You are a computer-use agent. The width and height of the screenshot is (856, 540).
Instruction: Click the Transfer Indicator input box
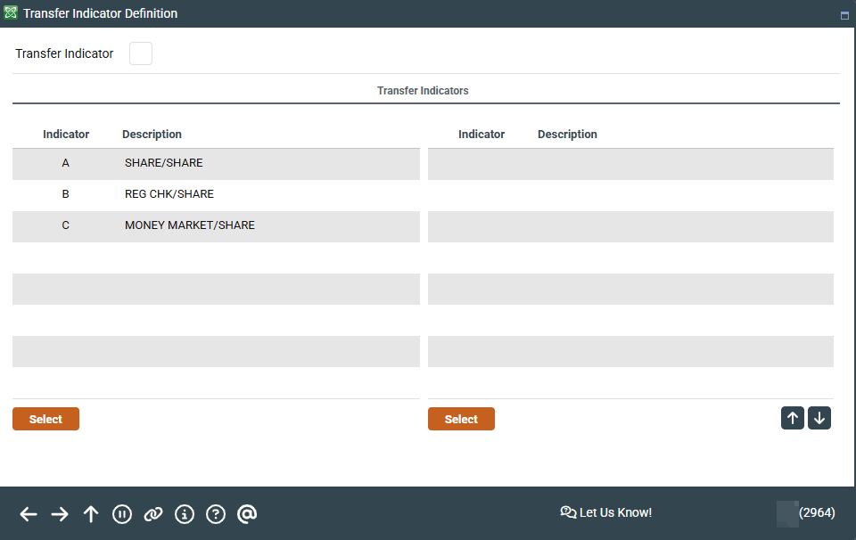click(x=141, y=53)
